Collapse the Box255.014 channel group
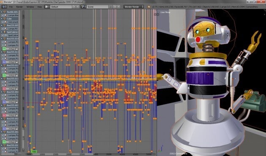This screenshot has height=156, width=266. pos(2,39)
